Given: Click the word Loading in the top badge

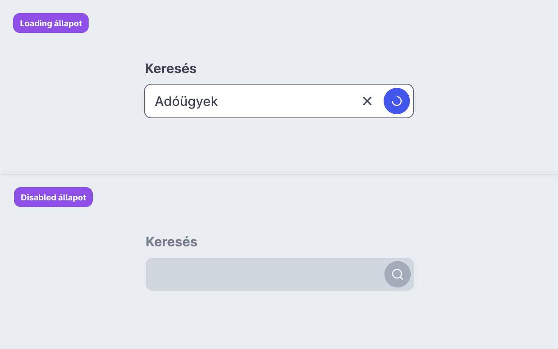Looking at the screenshot, I should [x=36, y=23].
